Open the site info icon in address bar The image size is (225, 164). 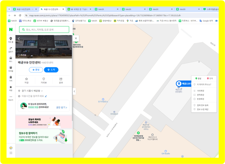26,15
